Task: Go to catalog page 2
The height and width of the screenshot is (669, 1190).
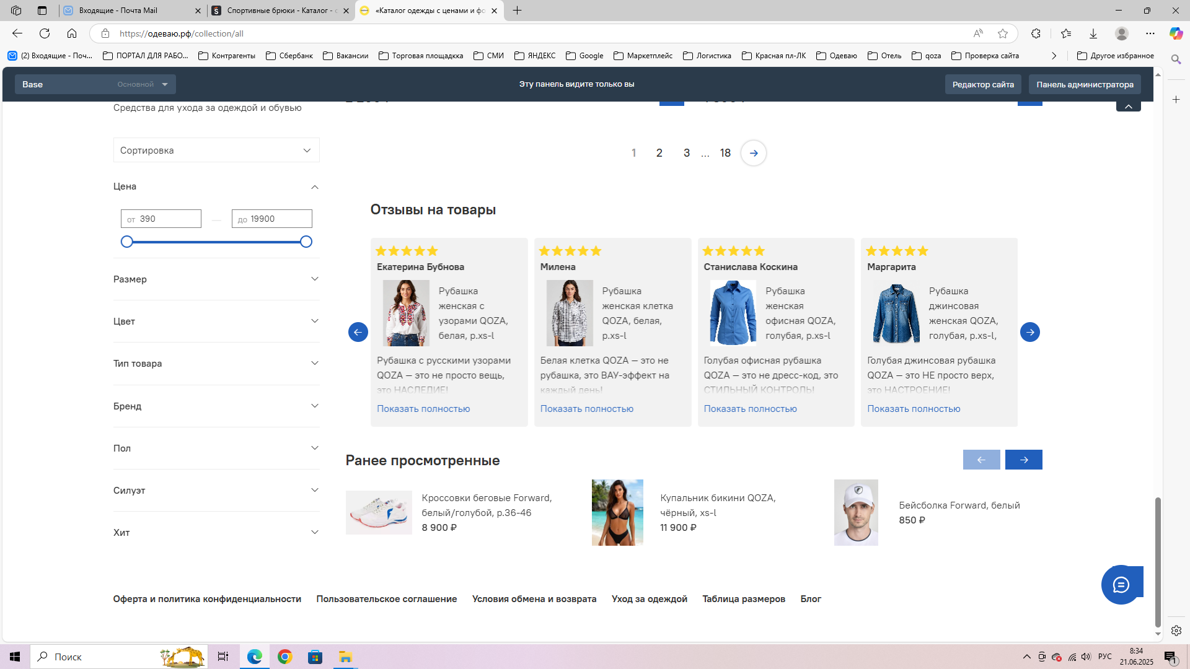Action: (659, 153)
